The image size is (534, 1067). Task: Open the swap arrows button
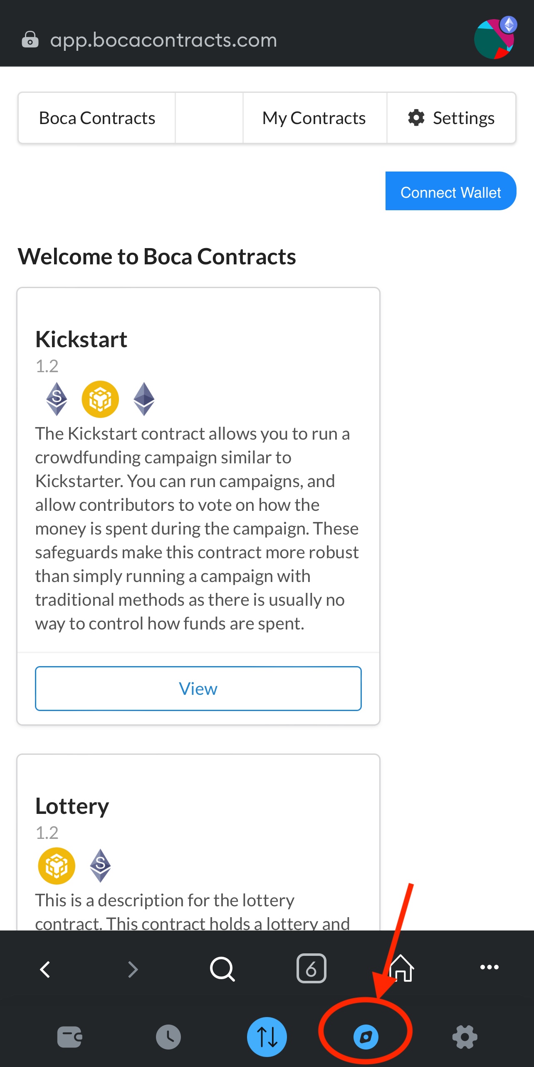coord(267,1037)
